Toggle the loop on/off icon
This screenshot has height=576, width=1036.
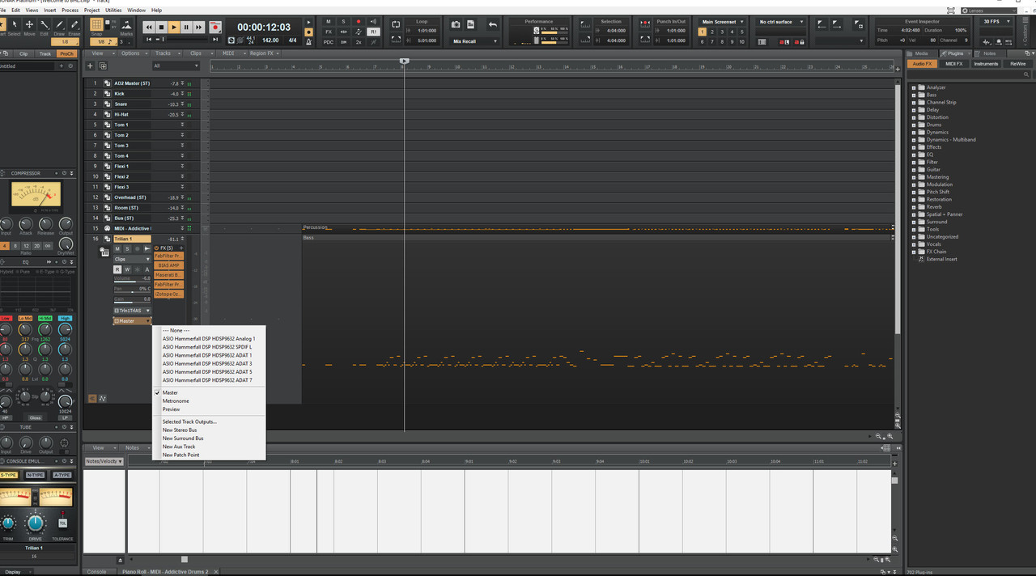click(395, 25)
